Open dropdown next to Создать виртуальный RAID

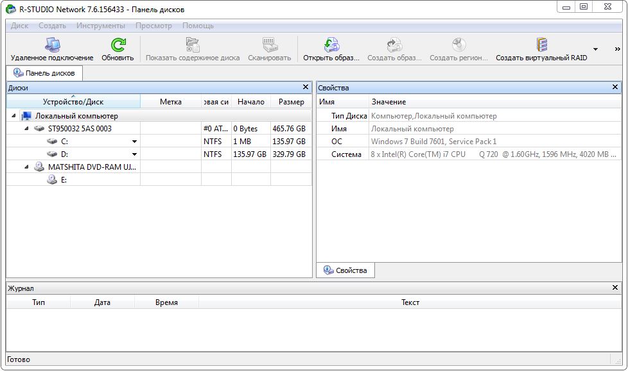pos(595,49)
